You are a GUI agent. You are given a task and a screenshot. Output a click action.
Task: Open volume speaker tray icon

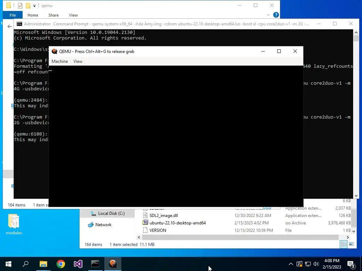(316, 264)
